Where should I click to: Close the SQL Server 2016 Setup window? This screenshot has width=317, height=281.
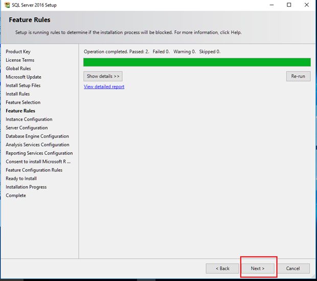[x=307, y=5]
